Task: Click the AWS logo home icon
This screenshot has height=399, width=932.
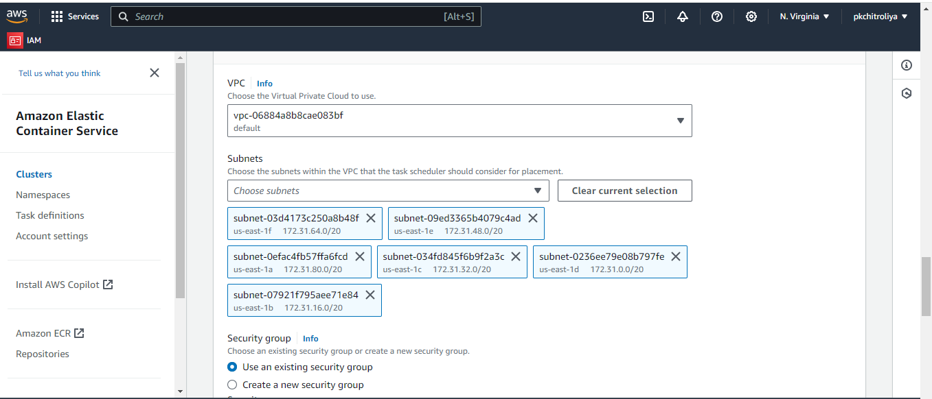Action: tap(17, 16)
